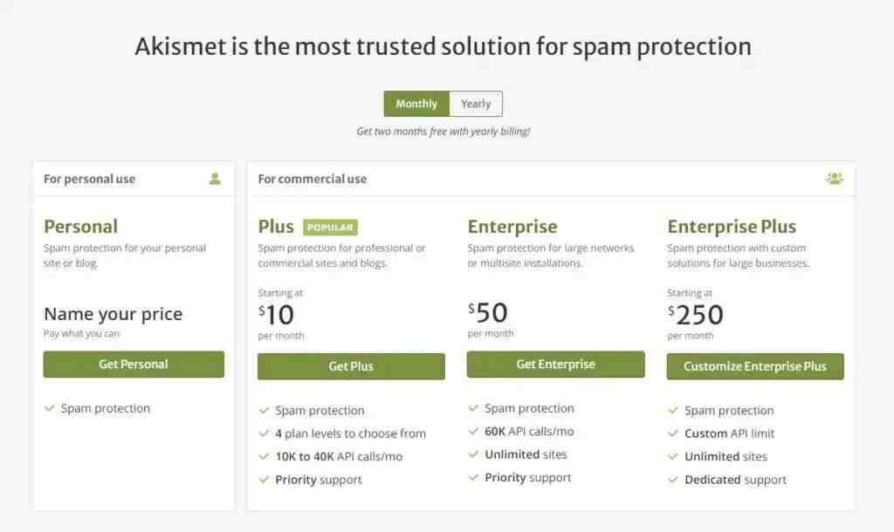Image resolution: width=894 pixels, height=532 pixels.
Task: Click the 10K to 40K API calls/mo feature
Action: 339,457
